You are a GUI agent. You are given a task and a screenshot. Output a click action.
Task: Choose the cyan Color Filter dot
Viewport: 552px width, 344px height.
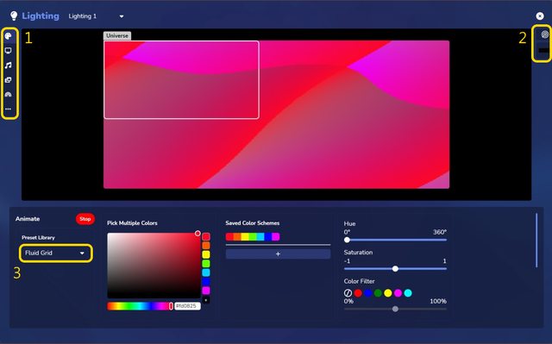tap(408, 293)
